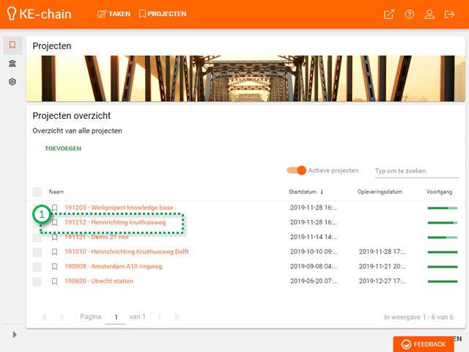Open the institution icon in sidebar

[x=12, y=64]
